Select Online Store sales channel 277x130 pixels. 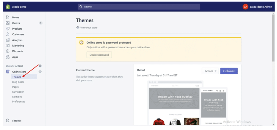(x=19, y=72)
